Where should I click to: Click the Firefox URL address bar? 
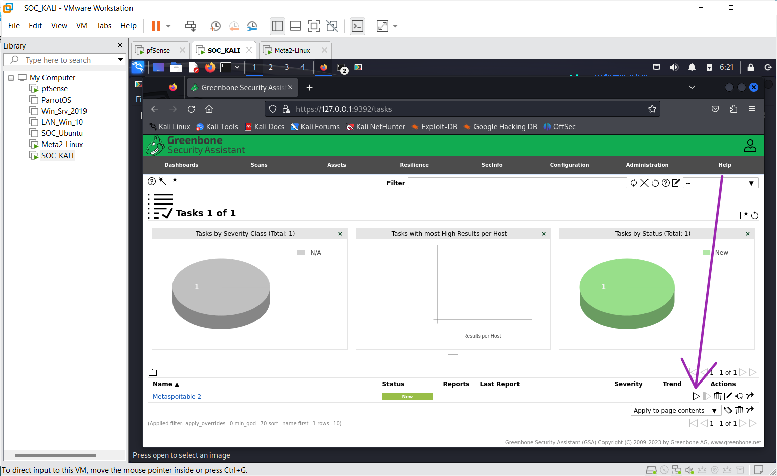[462, 109]
